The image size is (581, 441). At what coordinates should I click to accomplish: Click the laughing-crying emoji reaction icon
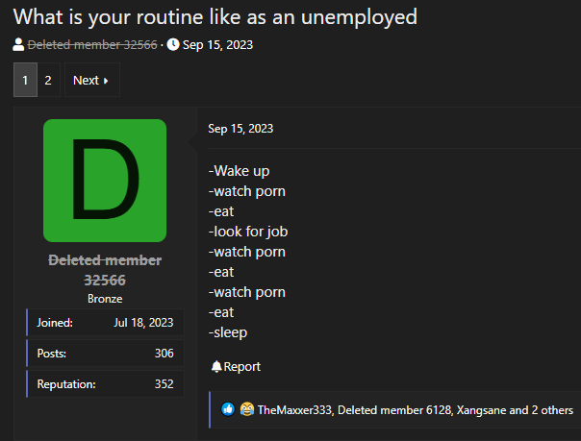[x=247, y=409]
